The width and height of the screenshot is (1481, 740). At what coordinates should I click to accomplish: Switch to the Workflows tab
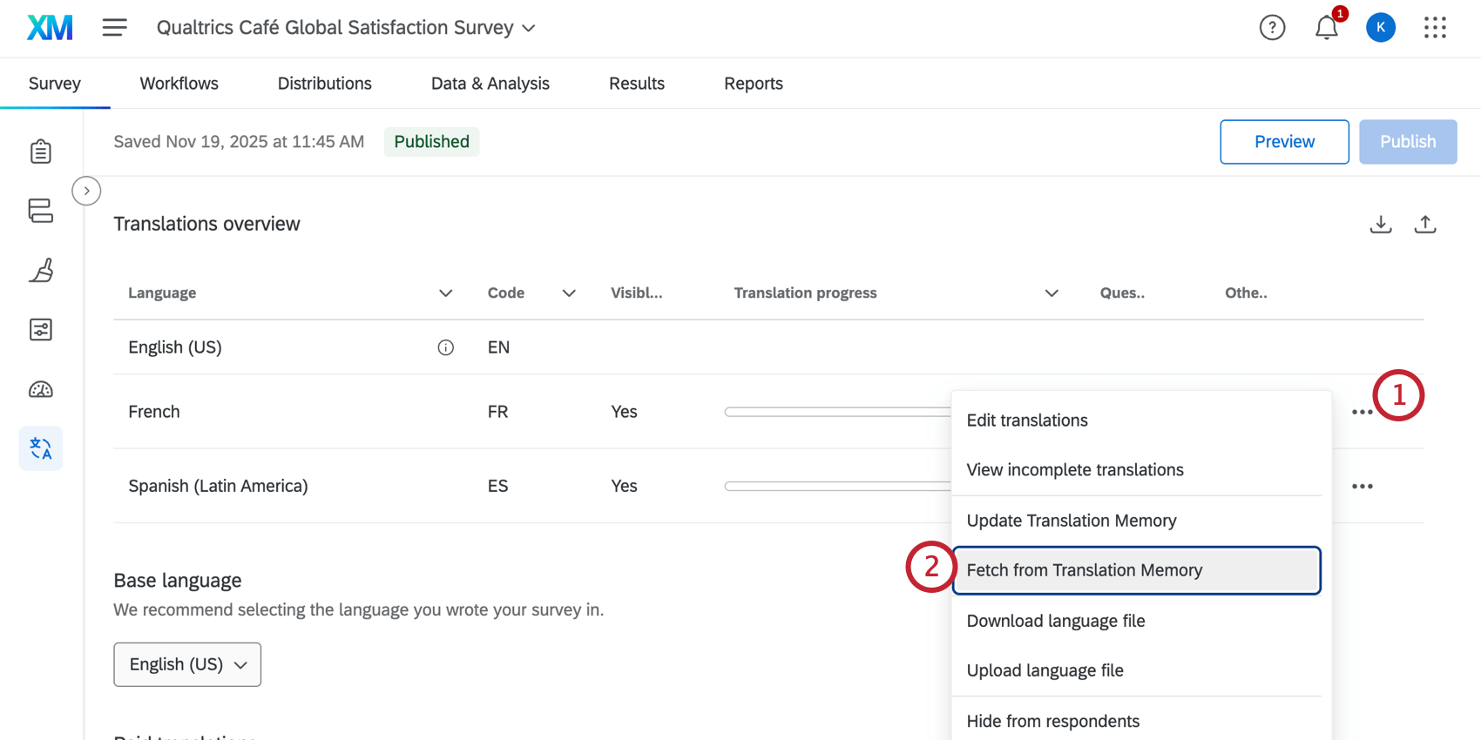click(179, 84)
